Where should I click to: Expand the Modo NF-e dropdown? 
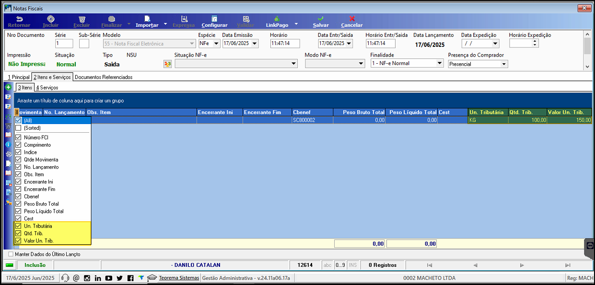click(361, 64)
